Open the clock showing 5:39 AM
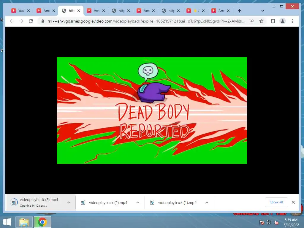 pyautogui.click(x=291, y=222)
